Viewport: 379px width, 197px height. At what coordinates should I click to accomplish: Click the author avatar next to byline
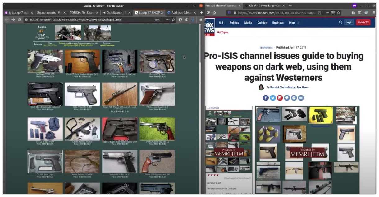click(262, 87)
